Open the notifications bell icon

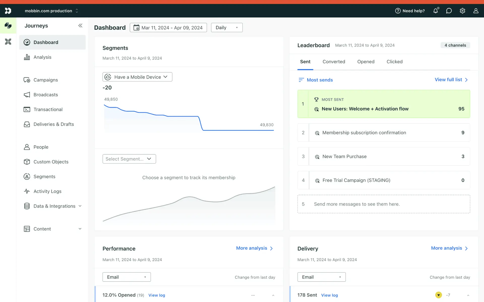pyautogui.click(x=435, y=11)
